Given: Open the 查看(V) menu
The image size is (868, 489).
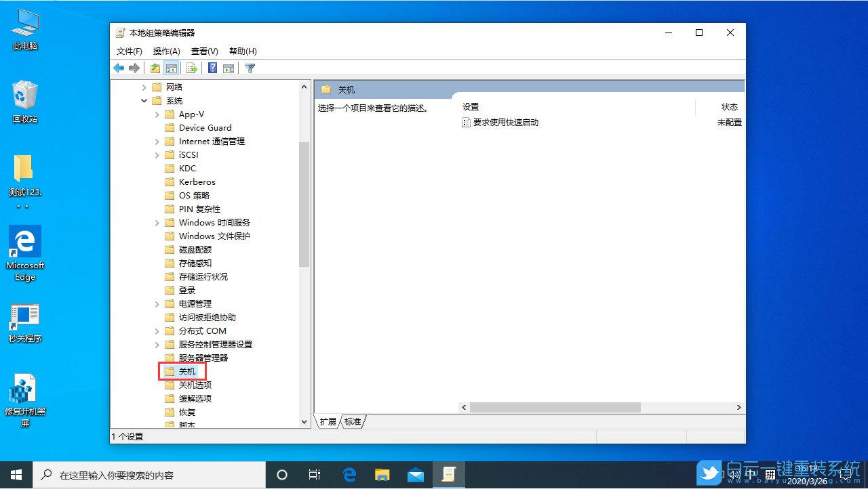Looking at the screenshot, I should (x=204, y=51).
